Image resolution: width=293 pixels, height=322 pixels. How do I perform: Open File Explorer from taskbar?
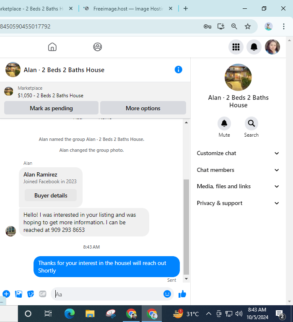[90, 314]
